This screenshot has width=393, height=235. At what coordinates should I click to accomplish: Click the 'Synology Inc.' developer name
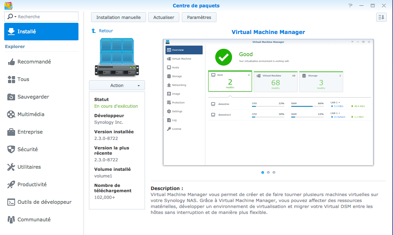(x=109, y=122)
